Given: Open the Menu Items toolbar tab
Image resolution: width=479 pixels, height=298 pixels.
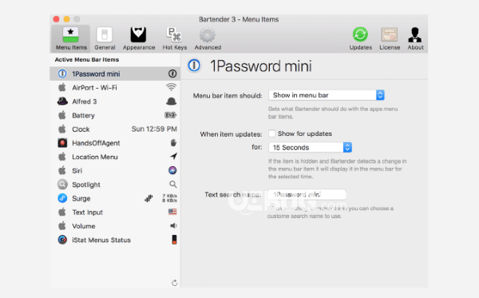Looking at the screenshot, I should tap(71, 39).
